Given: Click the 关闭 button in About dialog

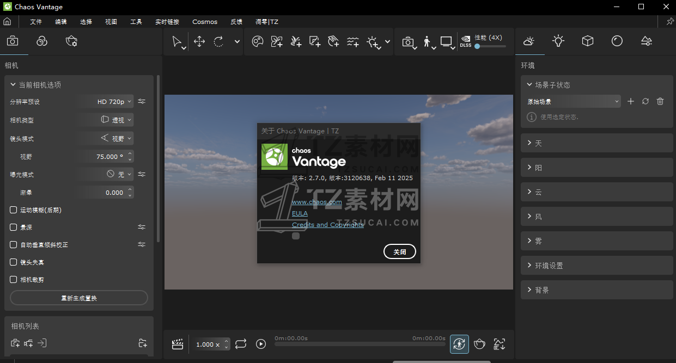Looking at the screenshot, I should [x=400, y=252].
